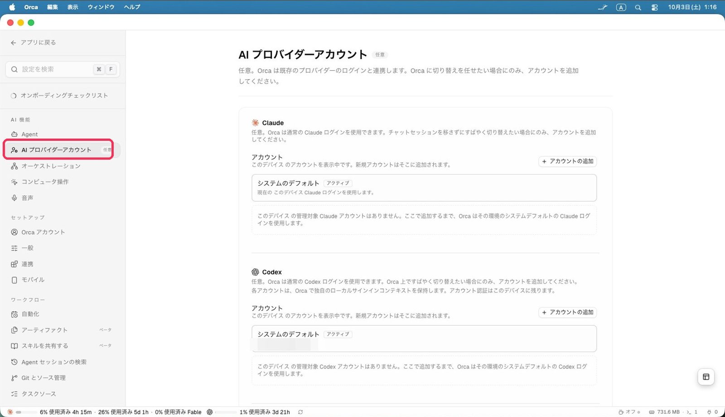
Task: Open the 表示 menu
Action: [72, 7]
